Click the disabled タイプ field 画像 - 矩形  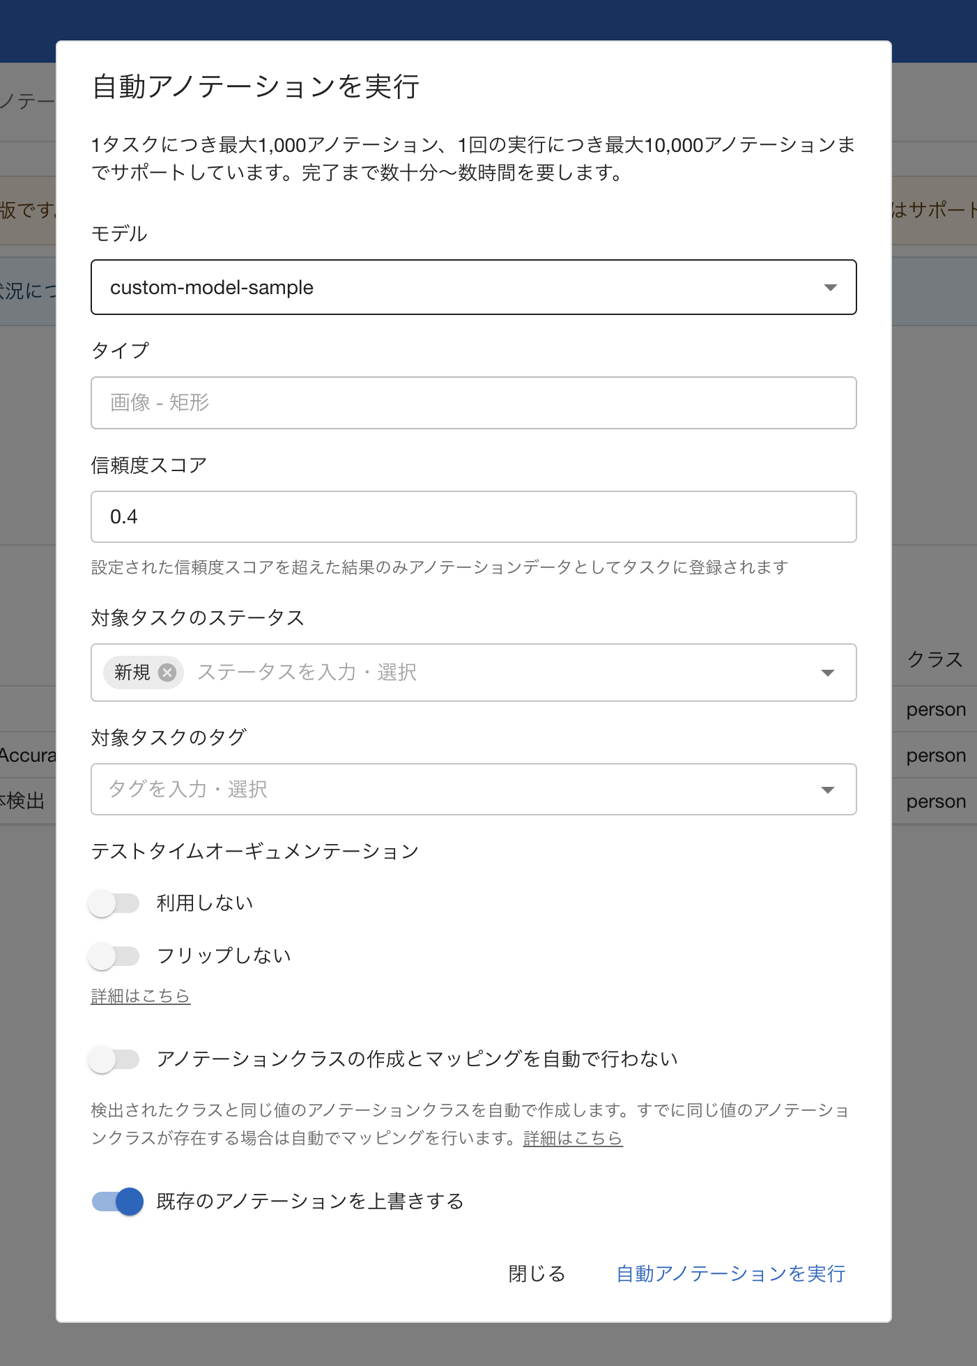click(x=474, y=403)
